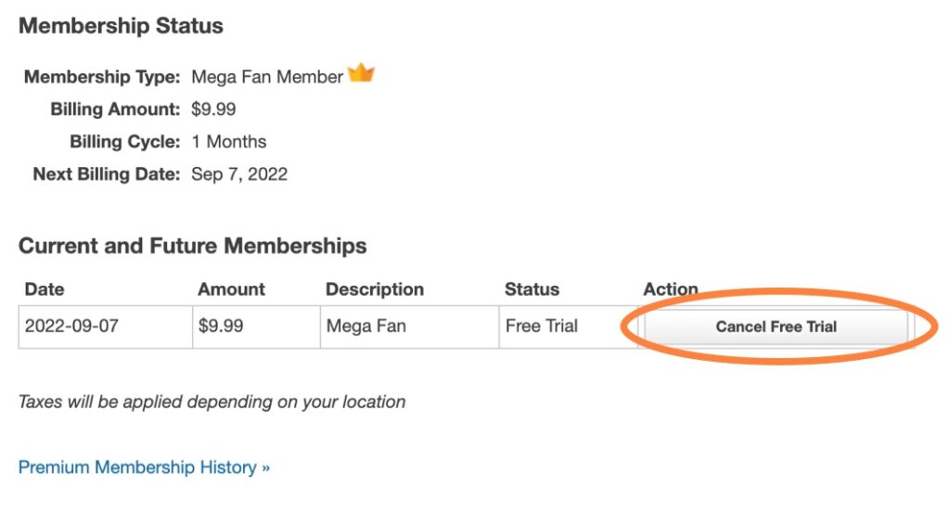This screenshot has height=526, width=950.
Task: Click the Membership Status heading
Action: pos(121,26)
